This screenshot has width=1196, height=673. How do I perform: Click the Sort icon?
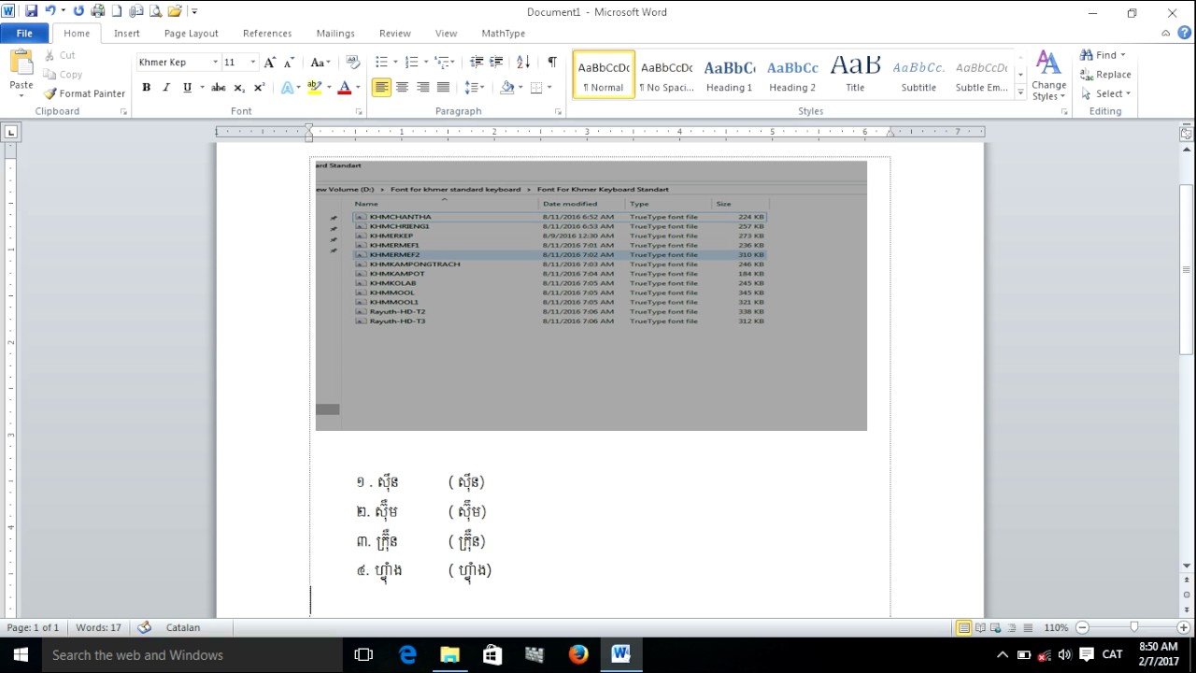click(x=523, y=62)
